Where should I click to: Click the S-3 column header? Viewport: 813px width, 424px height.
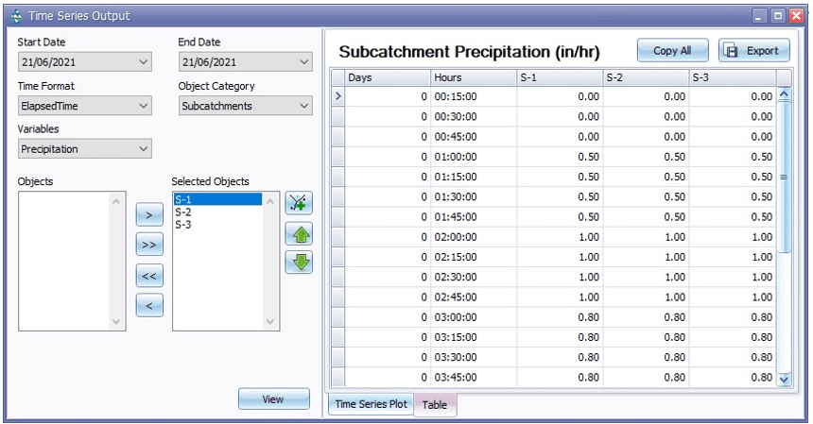(732, 77)
